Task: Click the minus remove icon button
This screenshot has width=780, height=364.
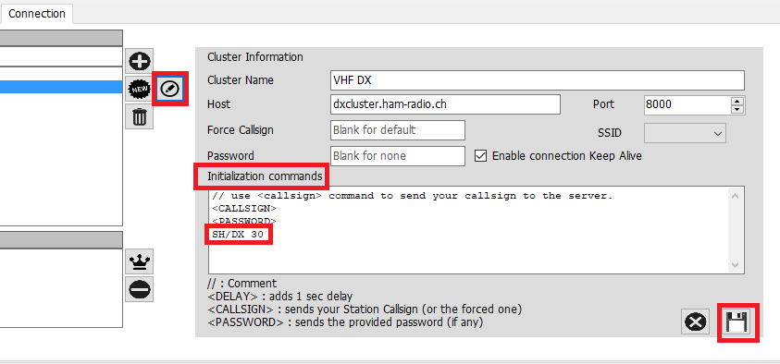Action: 140,289
